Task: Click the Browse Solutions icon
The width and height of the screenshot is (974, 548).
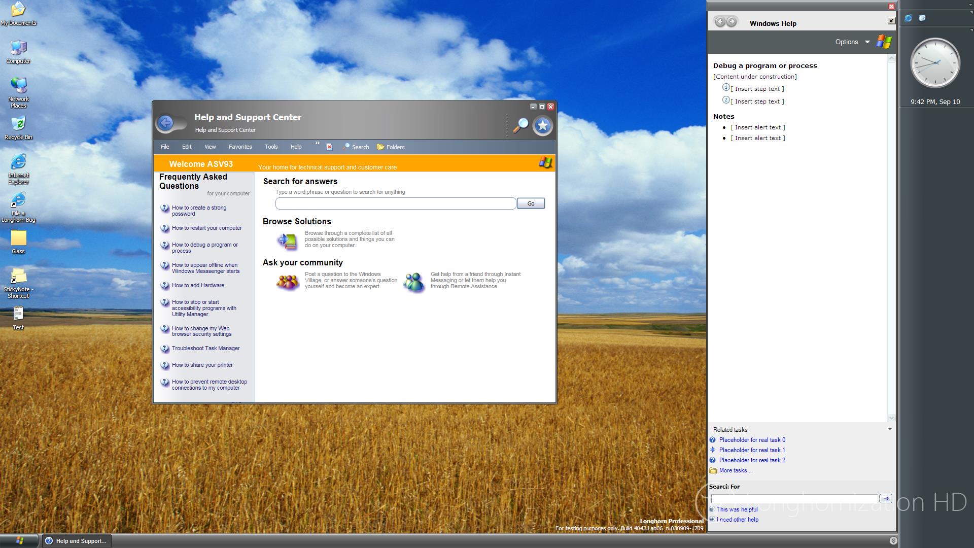Action: [287, 240]
